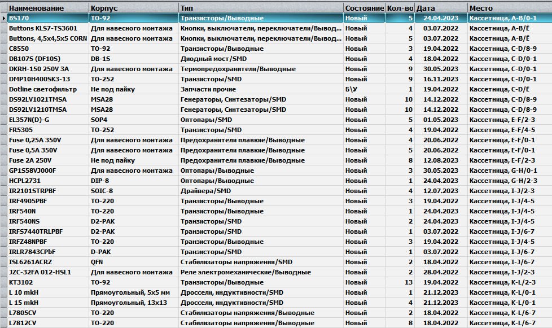Screen dimensions: 552x328
Task: Click location Кассетница, K-L/2-3
Action: [x=510, y=283]
